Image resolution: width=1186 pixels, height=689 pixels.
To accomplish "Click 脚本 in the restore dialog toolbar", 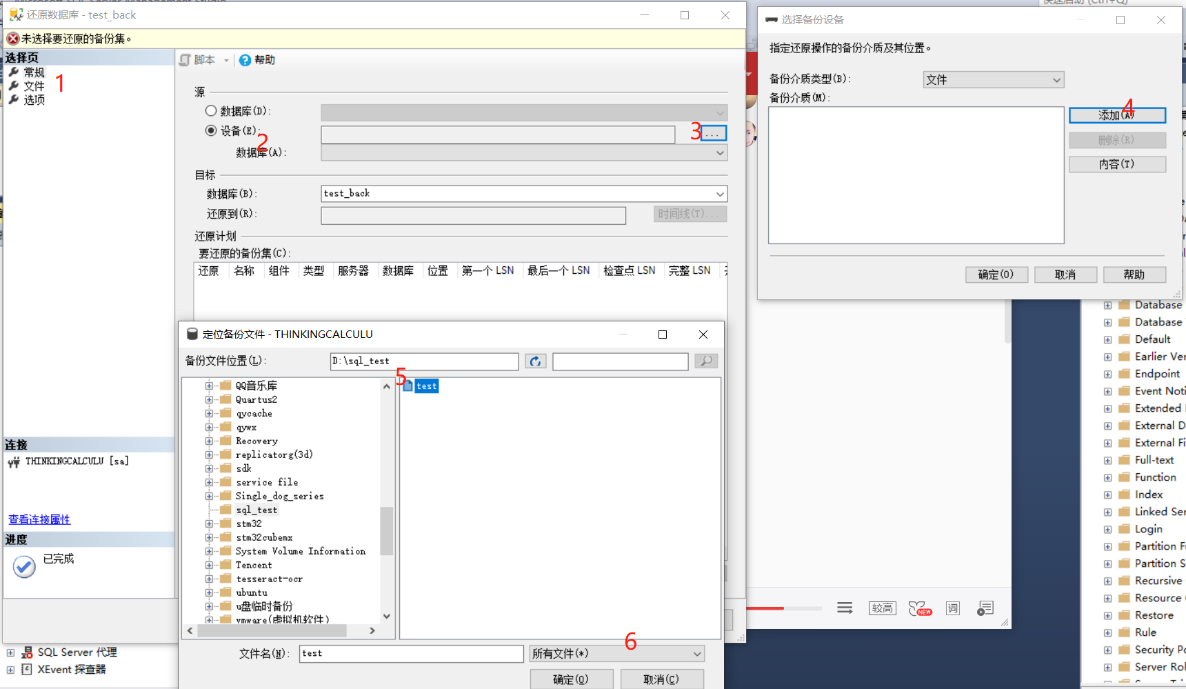I will point(204,61).
